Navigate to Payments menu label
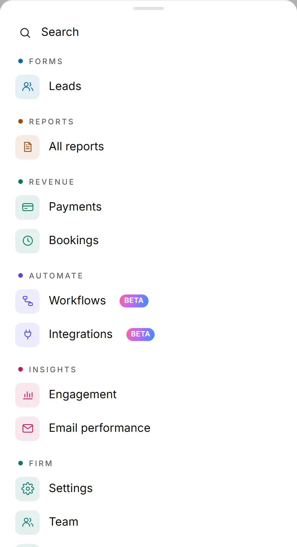Image resolution: width=297 pixels, height=547 pixels. tap(75, 207)
